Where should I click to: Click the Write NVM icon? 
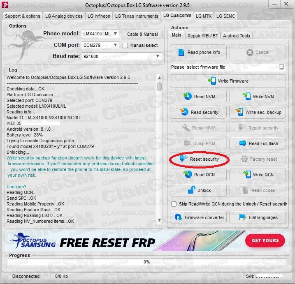[246, 97]
